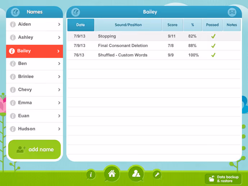The width and height of the screenshot is (248, 186).
Task: Open the users profile icon
Action: point(136,174)
